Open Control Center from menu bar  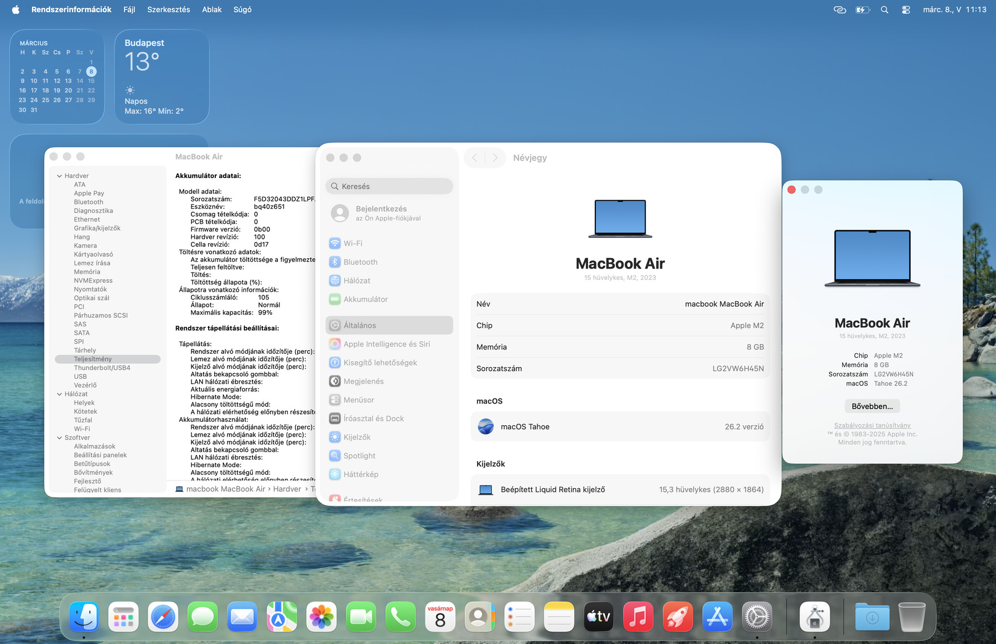point(906,9)
